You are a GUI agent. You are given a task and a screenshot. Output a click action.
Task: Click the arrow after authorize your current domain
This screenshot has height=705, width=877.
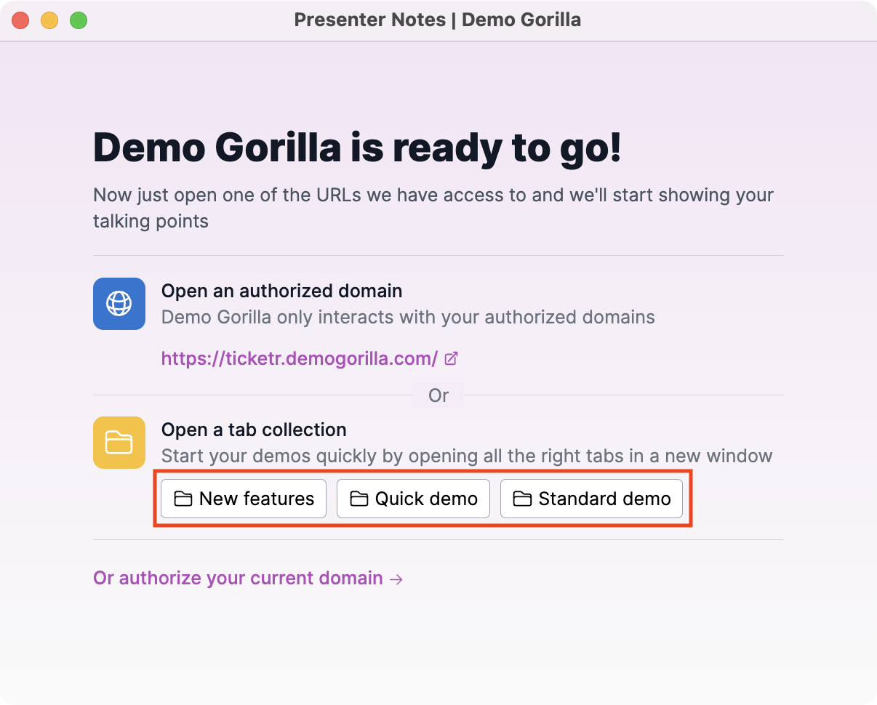pos(396,579)
